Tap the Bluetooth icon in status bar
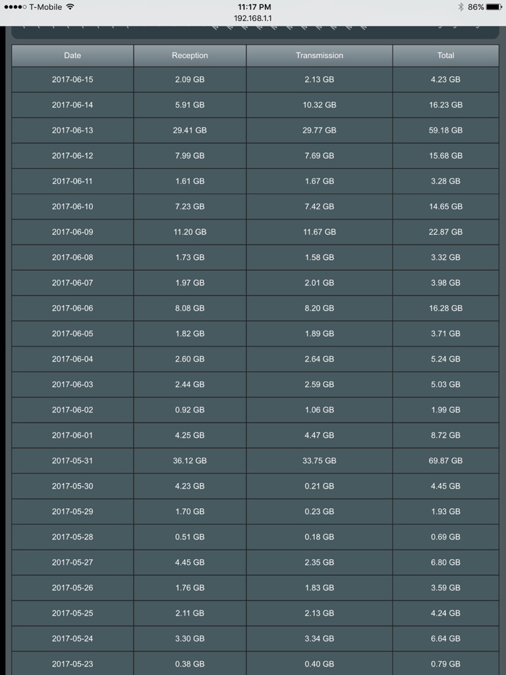This screenshot has width=506, height=675. 461,7
